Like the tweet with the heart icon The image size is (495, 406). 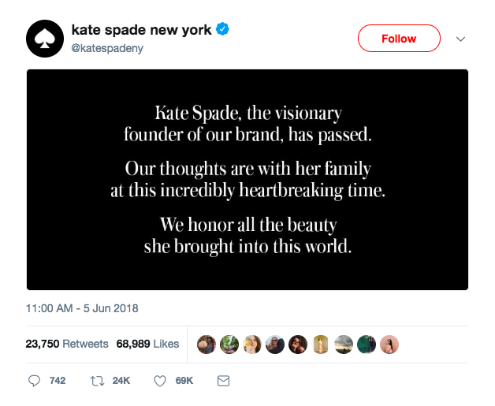(159, 381)
